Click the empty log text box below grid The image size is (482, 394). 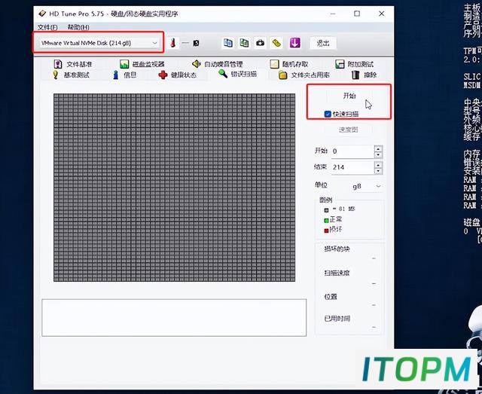174,318
